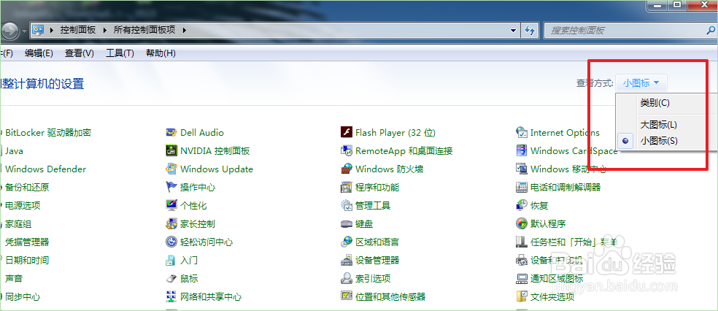Open the 日期和时间 link

click(x=27, y=260)
